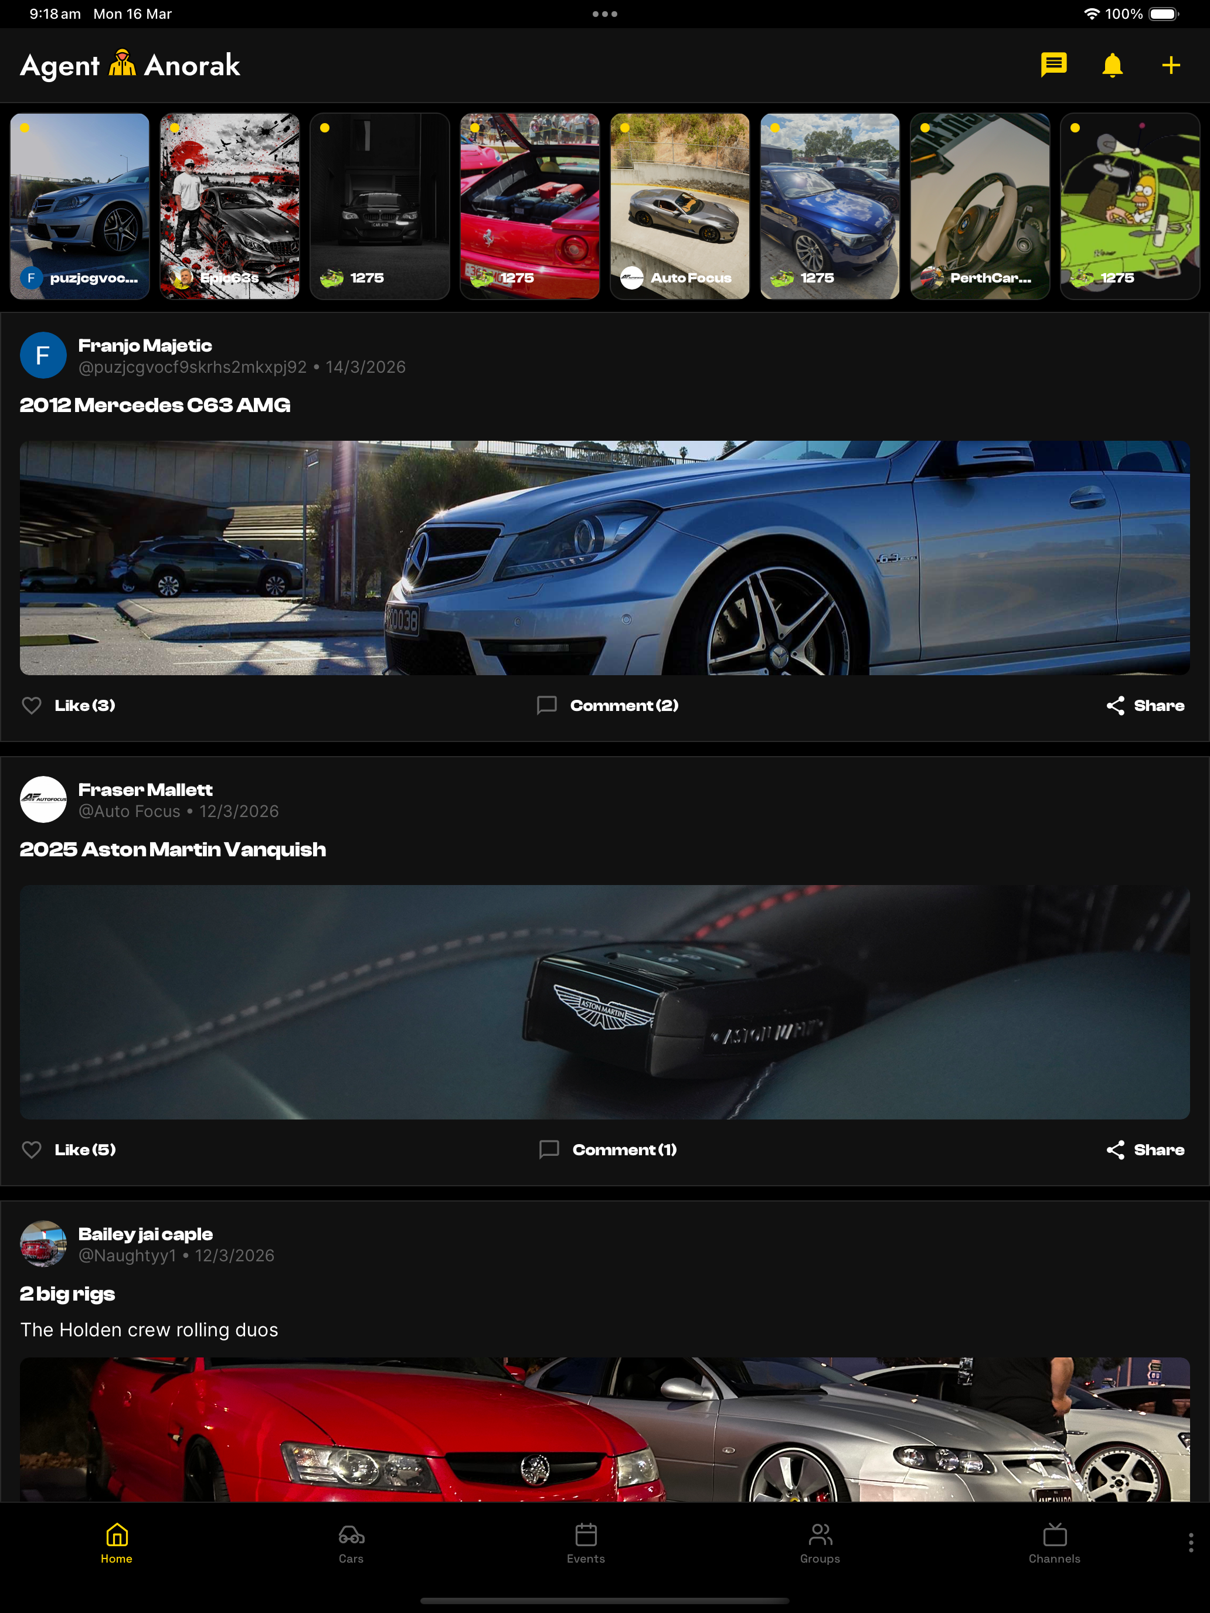Tap the plus icon to create a post
Image resolution: width=1210 pixels, height=1613 pixels.
pos(1171,65)
